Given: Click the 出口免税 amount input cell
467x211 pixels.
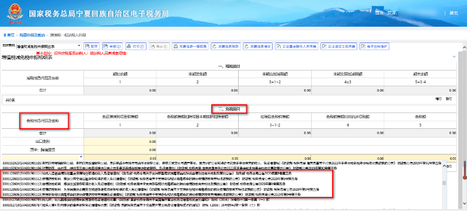Looking at the screenshot, I should pos(120,142).
